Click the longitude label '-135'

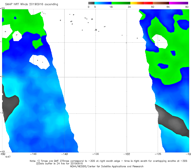[x=95, y=154]
